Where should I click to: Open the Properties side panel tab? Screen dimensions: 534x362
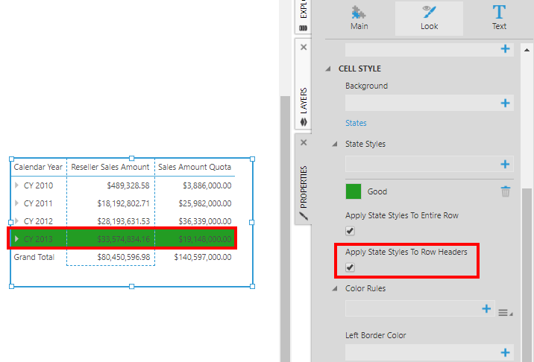pyautogui.click(x=303, y=179)
